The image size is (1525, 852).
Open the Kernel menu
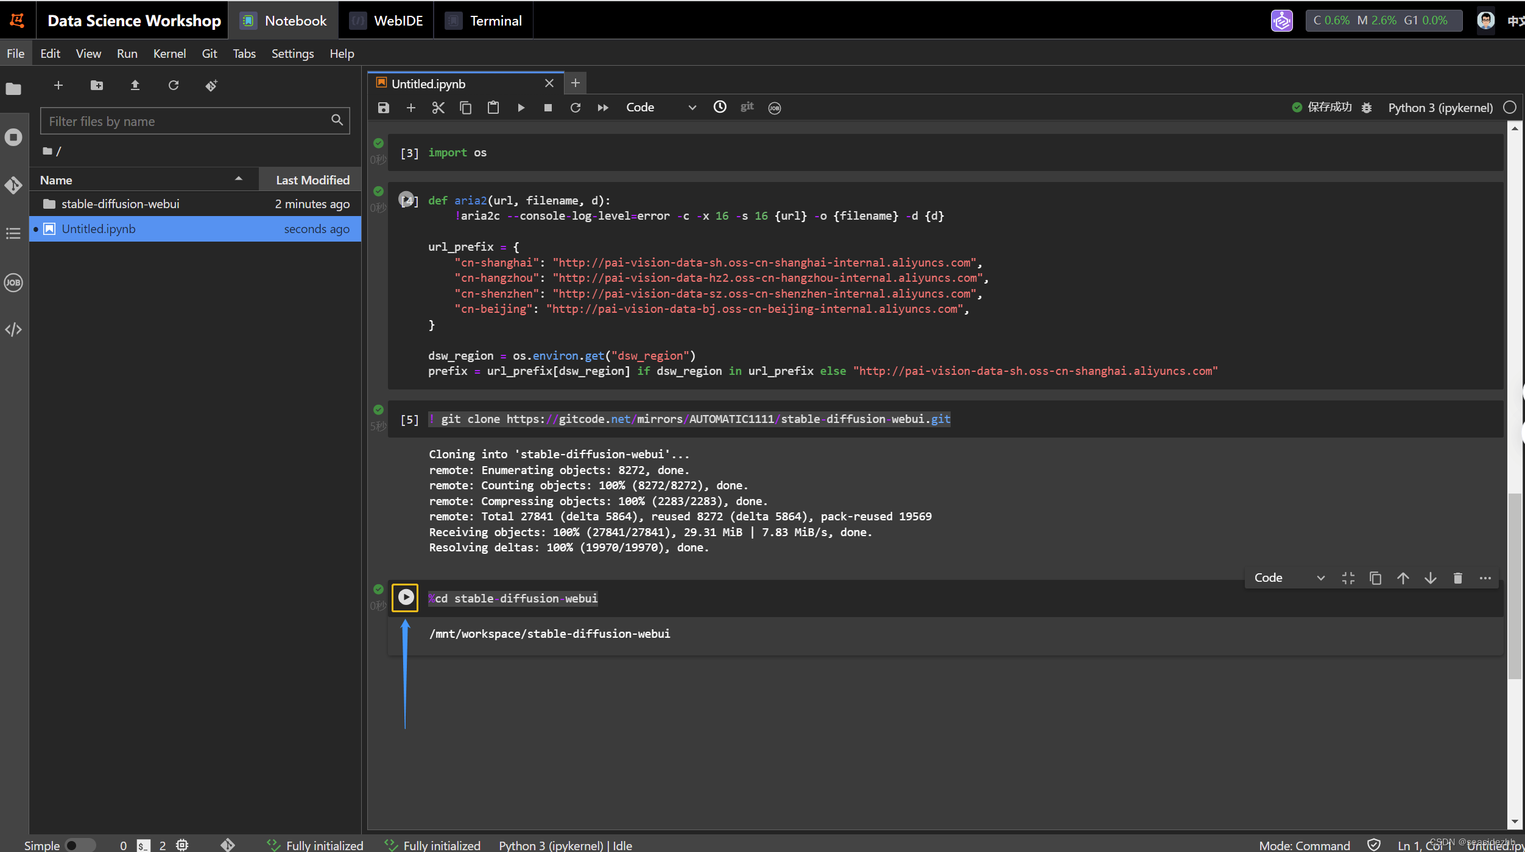pyautogui.click(x=169, y=54)
